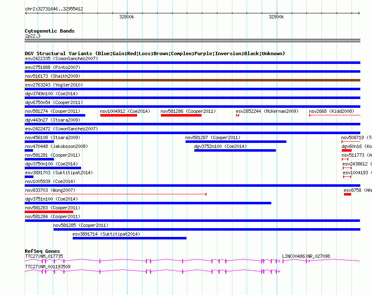Viewport: 372px width, 295px height.
Task: Select the TTC27|NM_017735 gene label
Action: [44, 256]
